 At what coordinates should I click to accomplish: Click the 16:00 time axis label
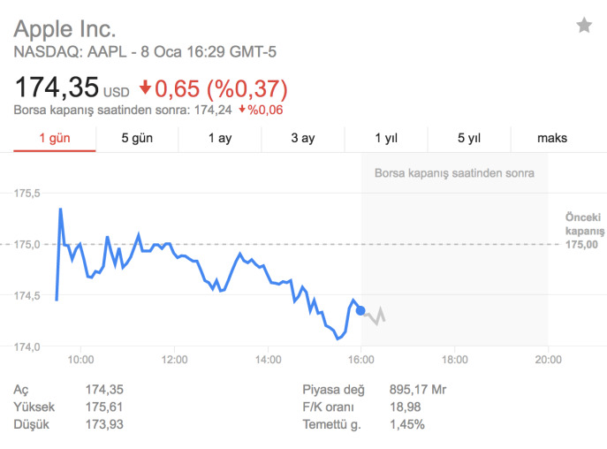(360, 360)
